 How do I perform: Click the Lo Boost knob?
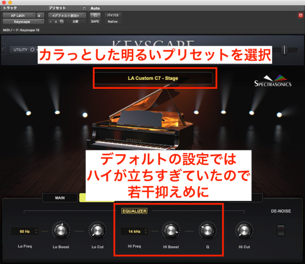point(61,230)
